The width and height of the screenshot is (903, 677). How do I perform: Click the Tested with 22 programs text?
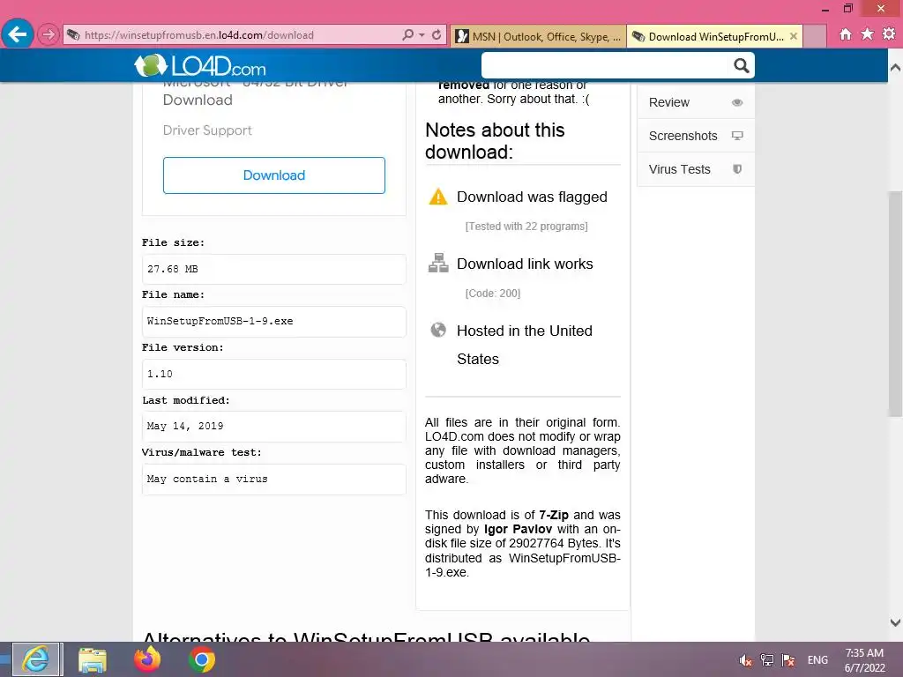pyautogui.click(x=526, y=227)
